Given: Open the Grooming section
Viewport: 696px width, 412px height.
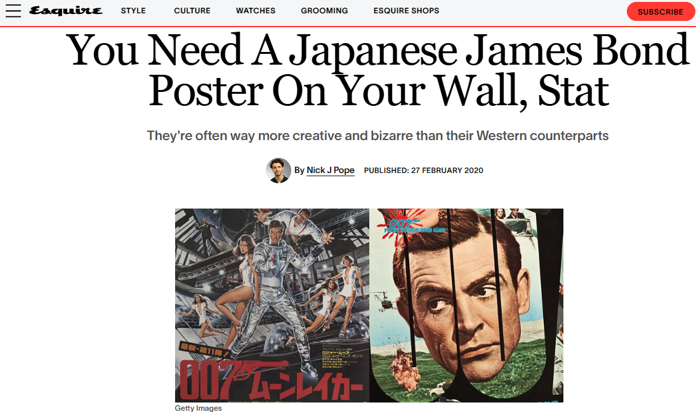Looking at the screenshot, I should coord(324,11).
